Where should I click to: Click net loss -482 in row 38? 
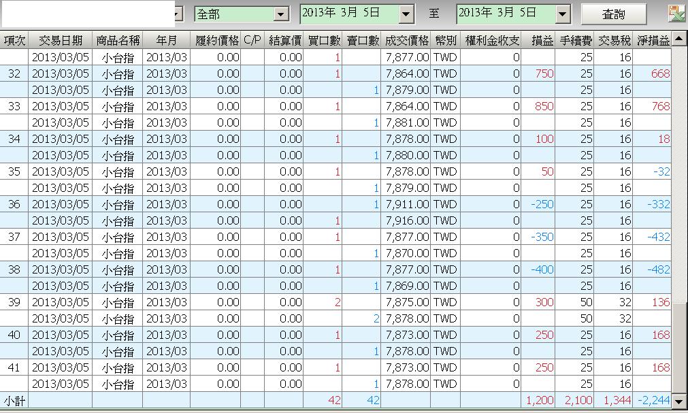(x=659, y=269)
